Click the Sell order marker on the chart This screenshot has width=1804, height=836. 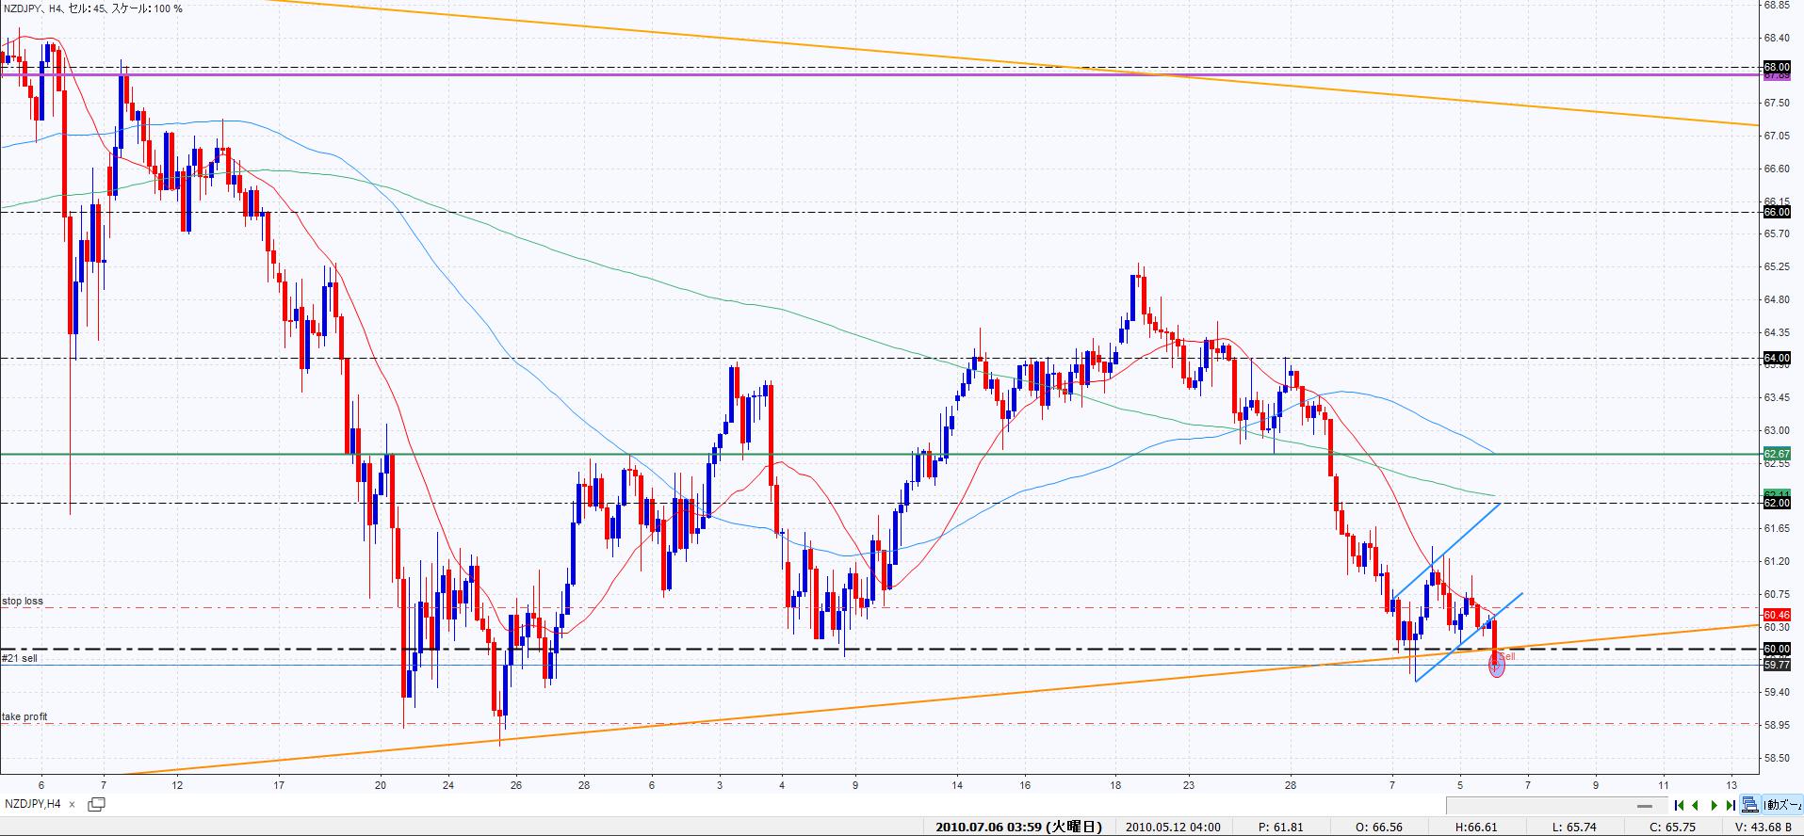[1496, 666]
